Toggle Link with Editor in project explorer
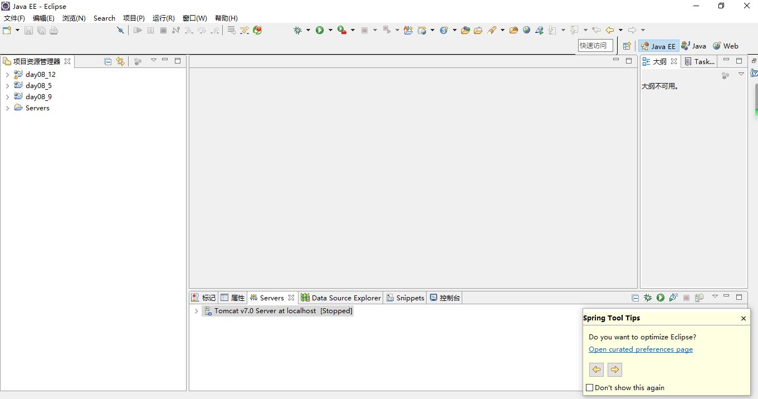The image size is (758, 399). pyautogui.click(x=120, y=61)
